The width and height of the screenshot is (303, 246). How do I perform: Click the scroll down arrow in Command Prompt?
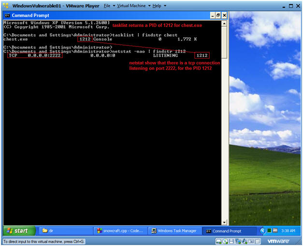[224, 222]
